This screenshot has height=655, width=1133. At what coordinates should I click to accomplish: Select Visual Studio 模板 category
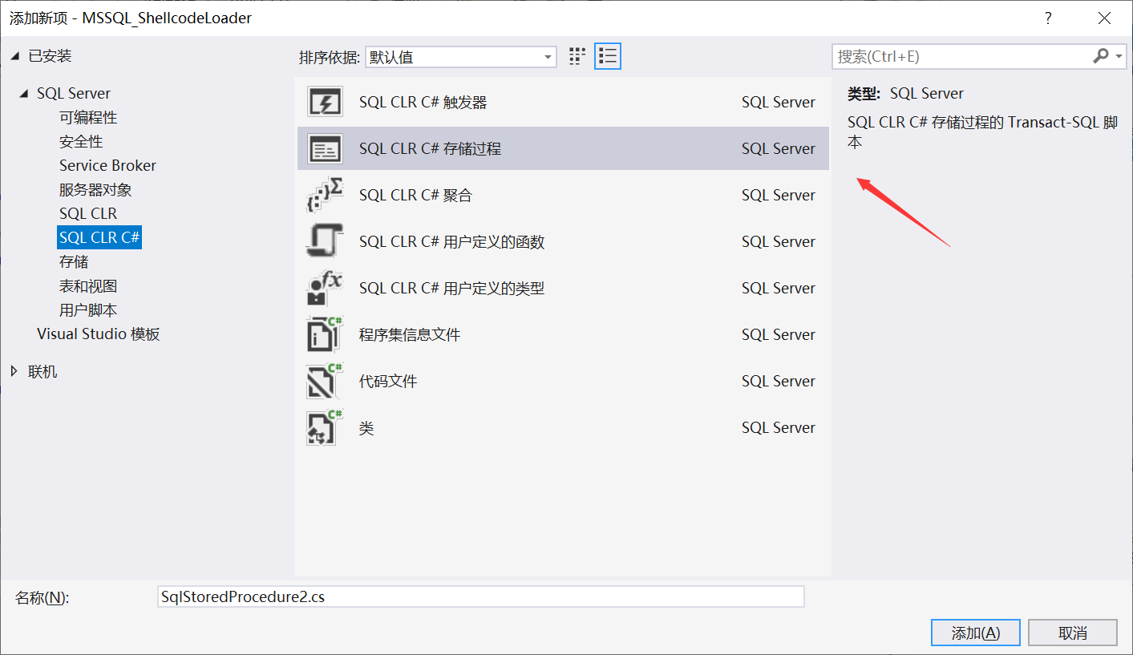click(x=99, y=334)
